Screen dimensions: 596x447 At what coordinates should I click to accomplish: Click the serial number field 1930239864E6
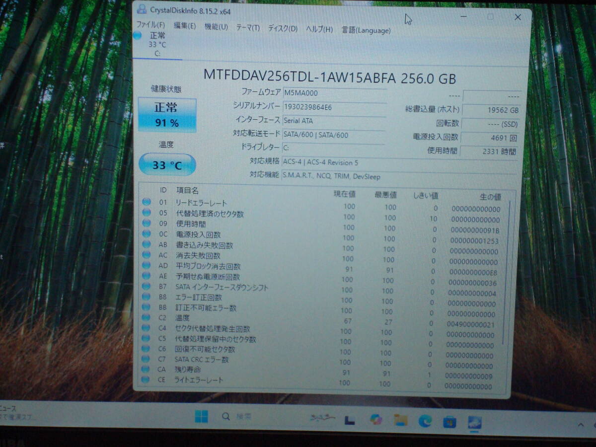tap(335, 107)
